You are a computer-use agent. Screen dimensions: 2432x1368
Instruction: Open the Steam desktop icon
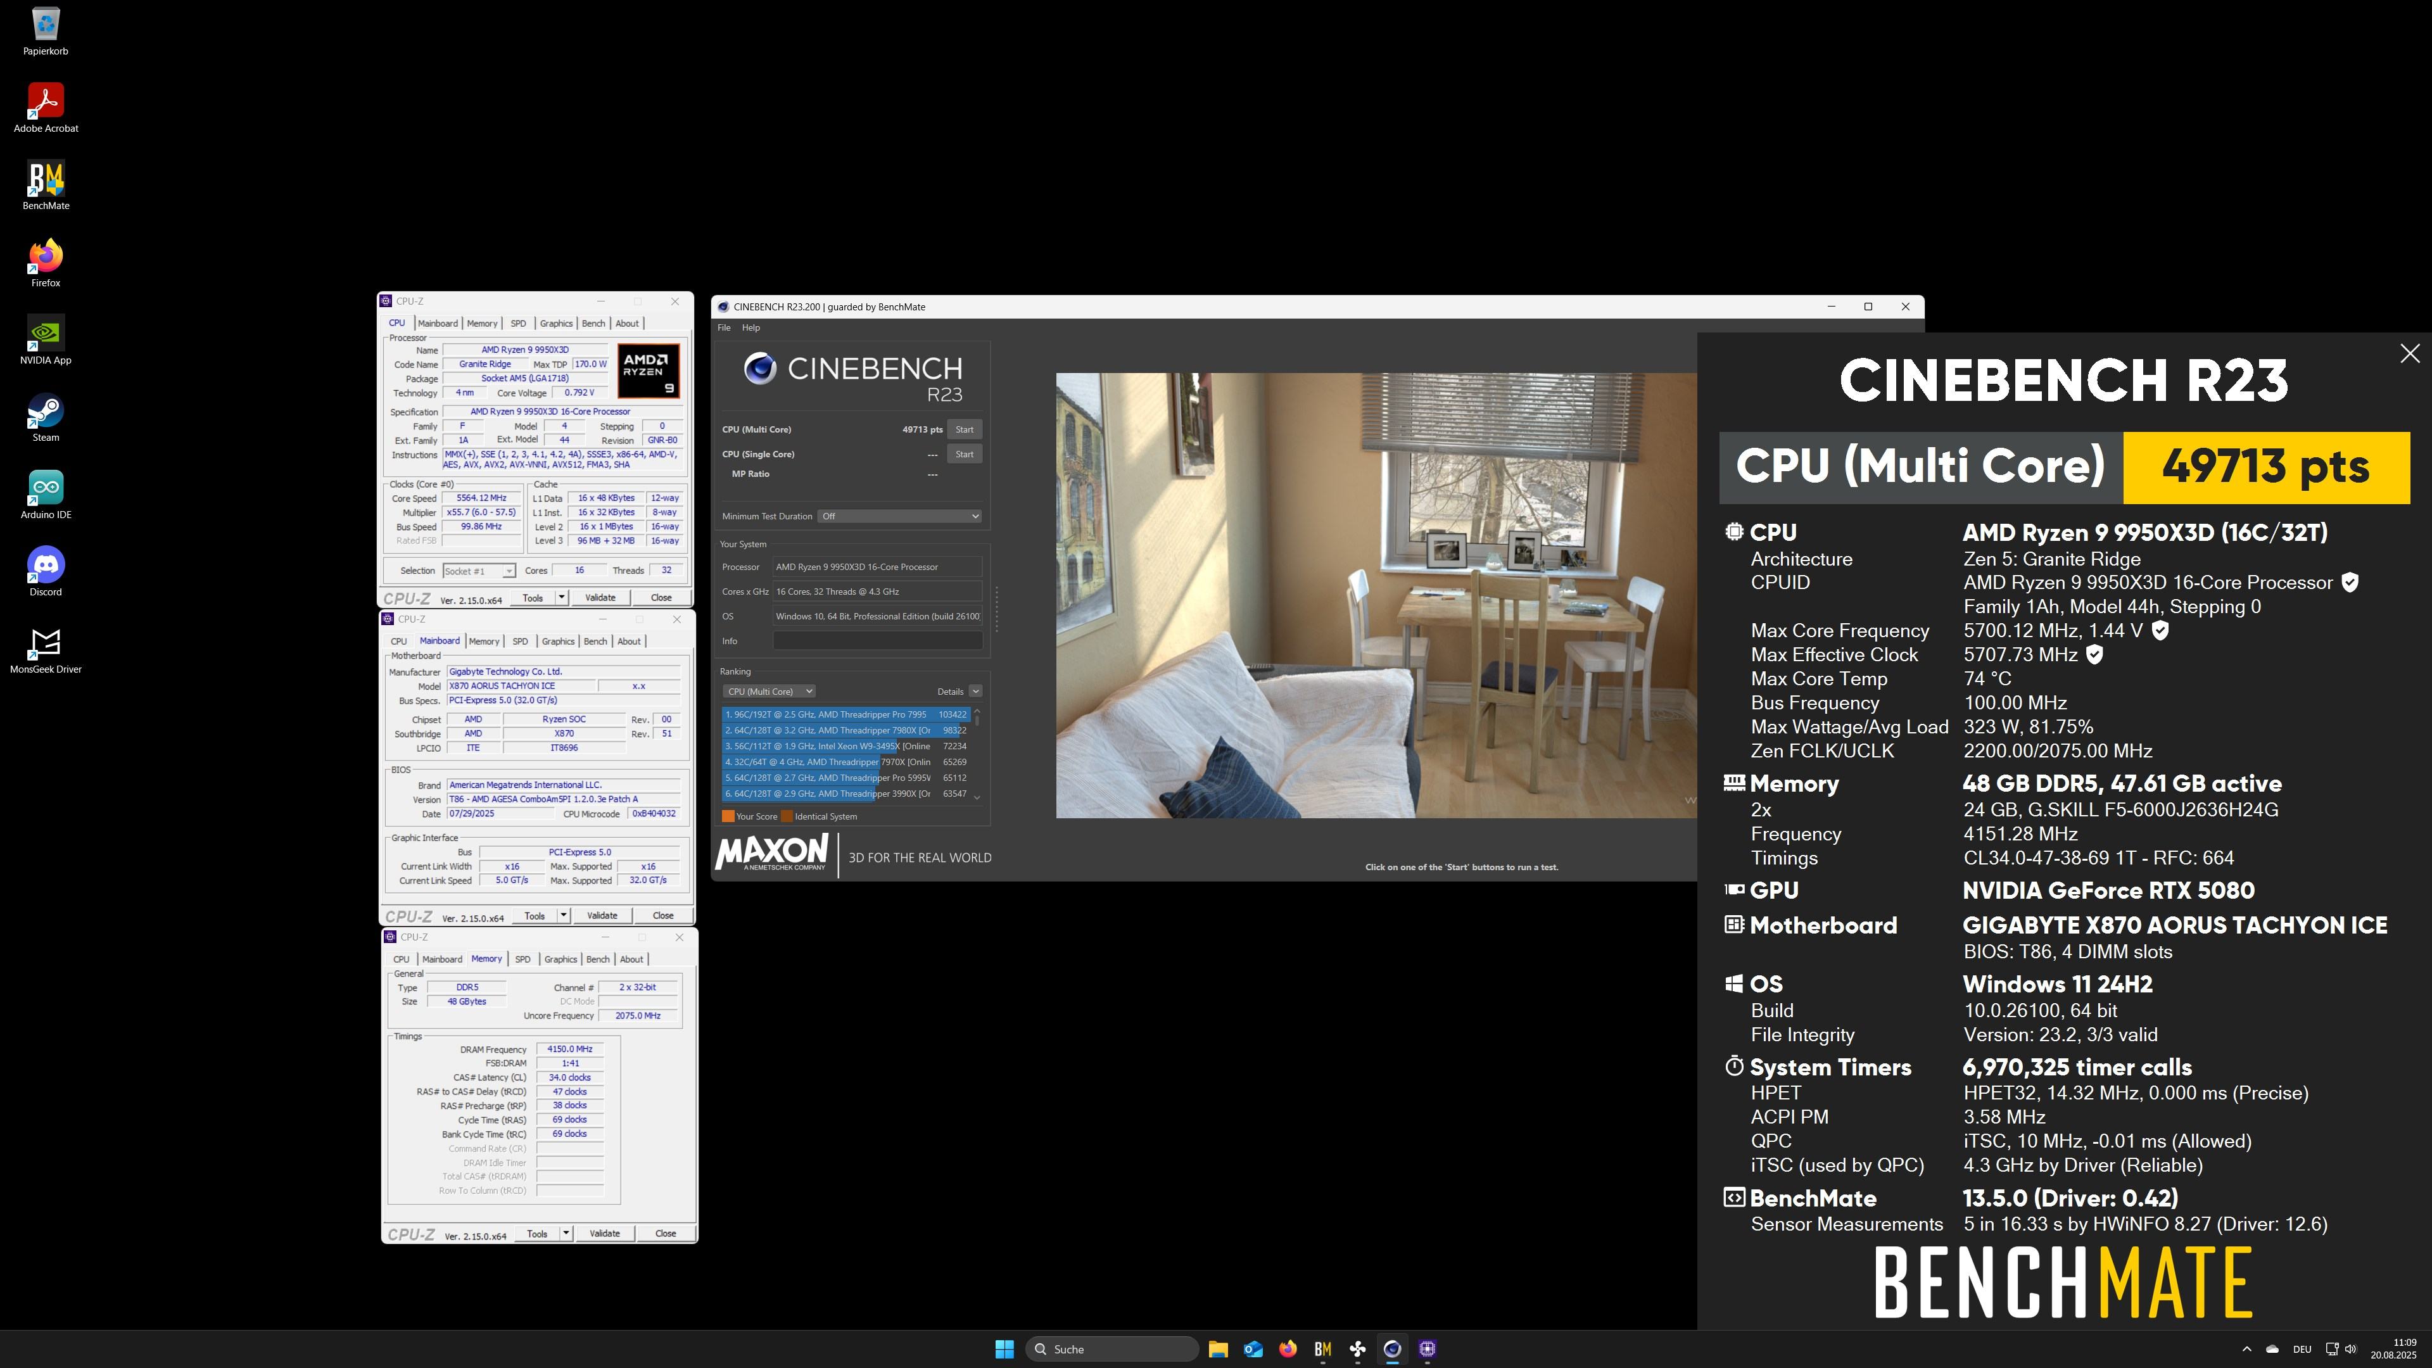click(x=46, y=412)
